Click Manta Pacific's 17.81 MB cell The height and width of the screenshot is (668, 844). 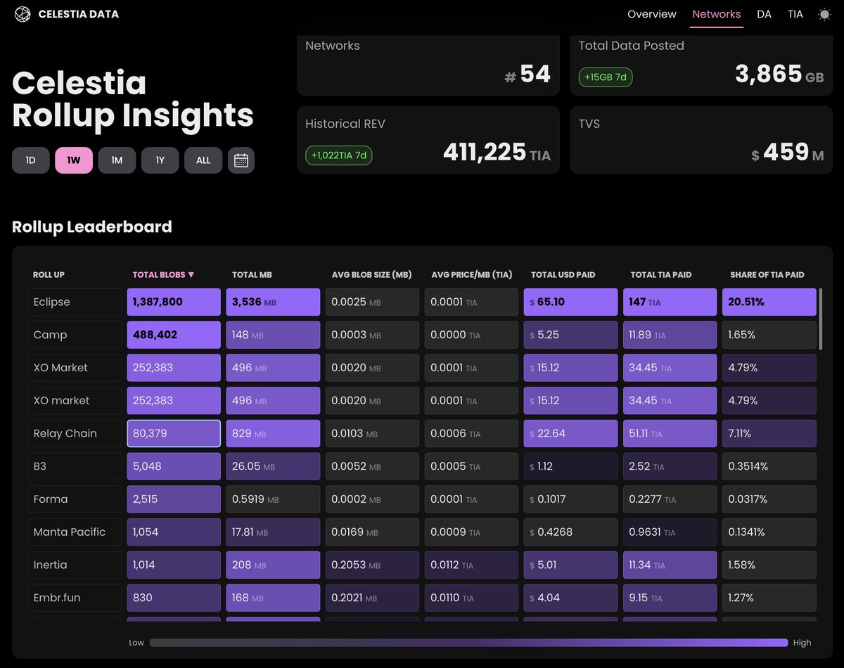(273, 532)
